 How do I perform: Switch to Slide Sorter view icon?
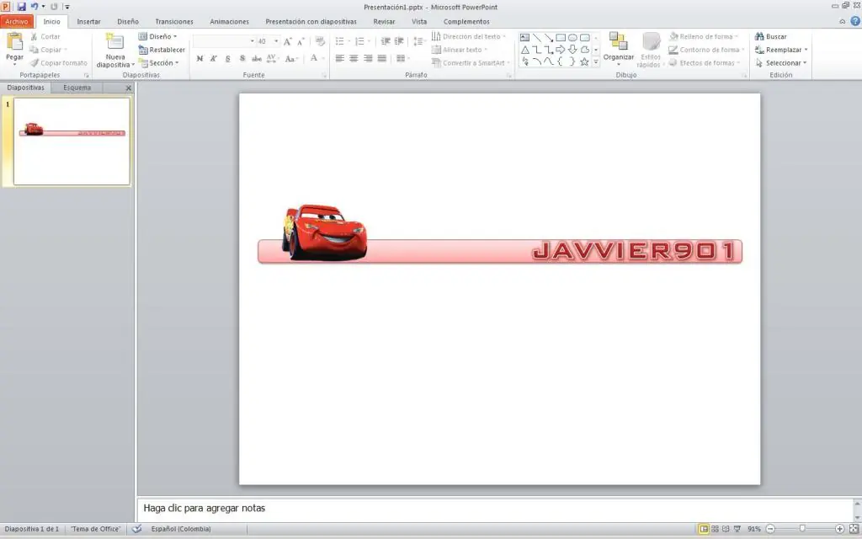(716, 529)
